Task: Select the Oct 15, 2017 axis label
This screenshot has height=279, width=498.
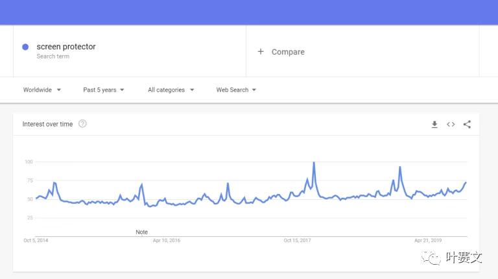Action: click(297, 240)
